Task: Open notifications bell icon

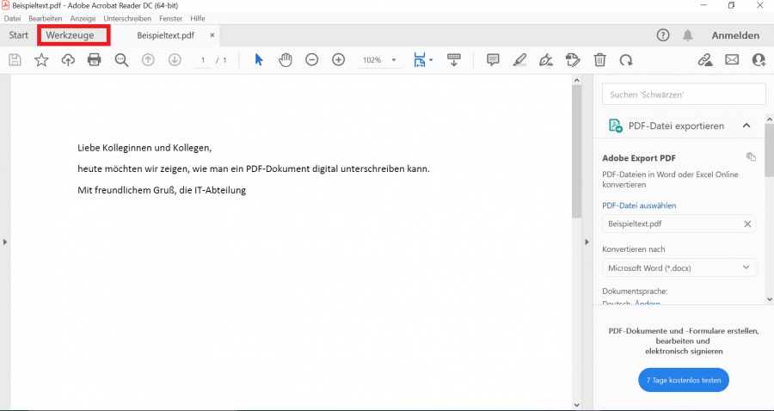Action: [688, 35]
